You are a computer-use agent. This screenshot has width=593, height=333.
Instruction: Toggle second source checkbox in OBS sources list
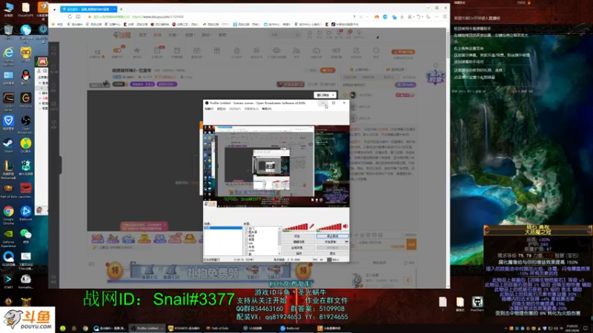pos(246,232)
